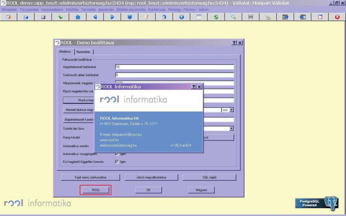Screen dimensions: 346x216
Task: Click the double up arrow toolbar icon
Action: [x=77, y=17]
